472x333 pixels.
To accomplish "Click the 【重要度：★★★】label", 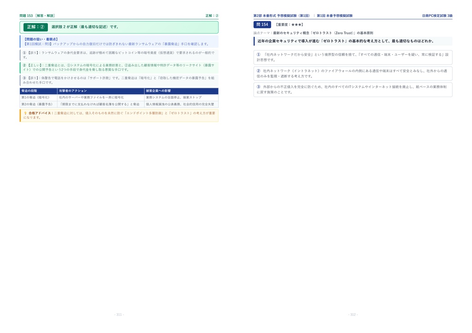I will (x=289, y=25).
